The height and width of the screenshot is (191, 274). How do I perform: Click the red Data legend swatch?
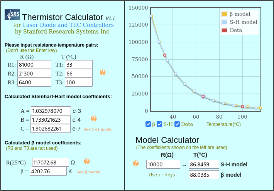coord(225,30)
